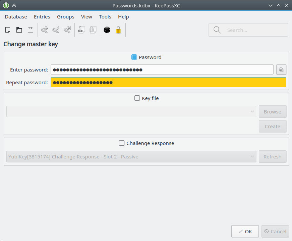The height and width of the screenshot is (241, 292).
Task: Click the Delete entry key icon
Action: pyautogui.click(x=67, y=30)
